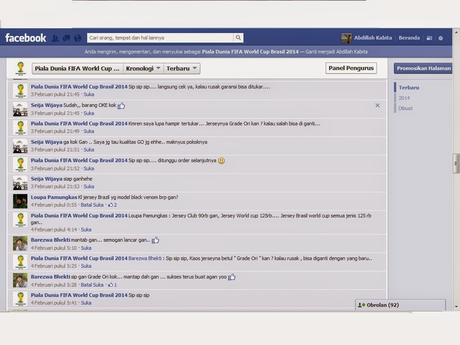Click timestamp 4 Februari pukul 0:55
Screen dimensions: 460x345
point(54,205)
